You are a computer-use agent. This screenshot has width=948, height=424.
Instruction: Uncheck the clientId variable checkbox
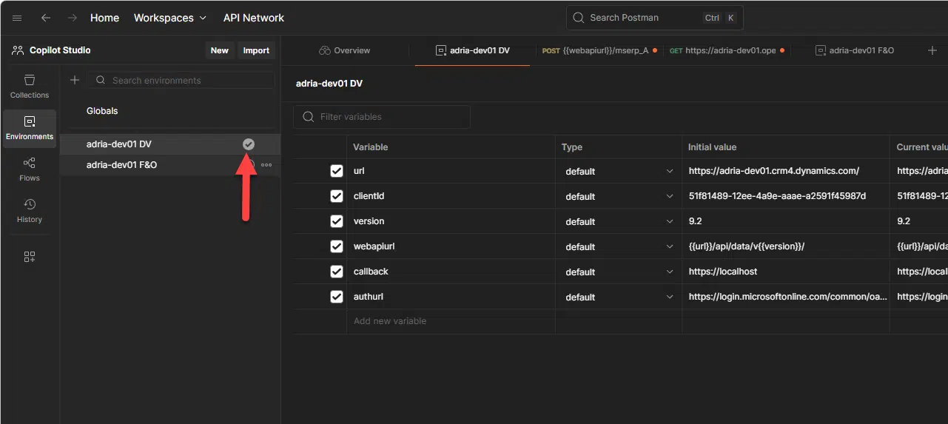tap(337, 196)
